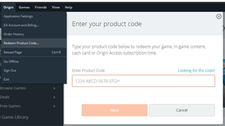The height and width of the screenshot is (126, 225).
Task: Expand the Free Games chevron
Action: coord(54,106)
